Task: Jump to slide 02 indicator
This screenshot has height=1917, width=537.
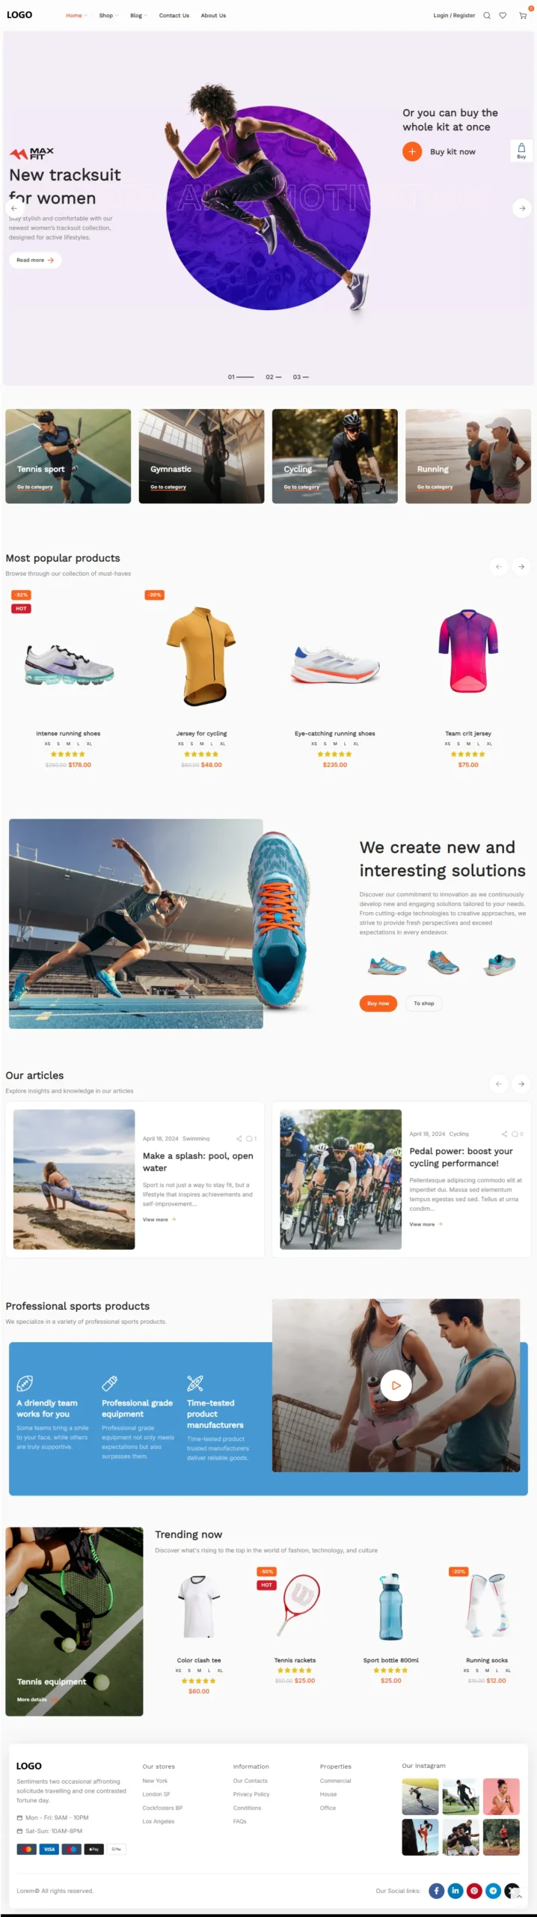Action: click(x=274, y=377)
